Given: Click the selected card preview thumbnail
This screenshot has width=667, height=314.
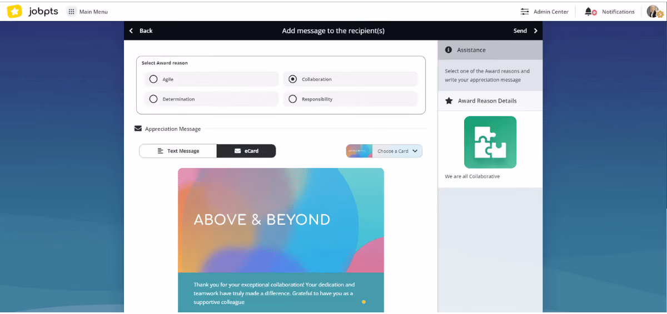Looking at the screenshot, I should 359,151.
